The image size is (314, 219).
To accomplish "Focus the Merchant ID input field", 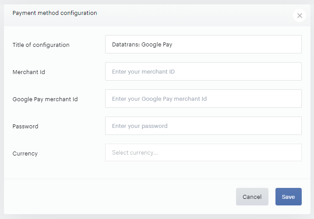I will point(203,71).
